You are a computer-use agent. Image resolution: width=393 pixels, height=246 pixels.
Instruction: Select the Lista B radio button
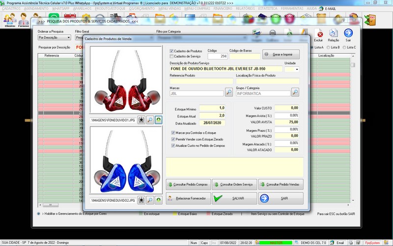pyautogui.click(x=328, y=47)
